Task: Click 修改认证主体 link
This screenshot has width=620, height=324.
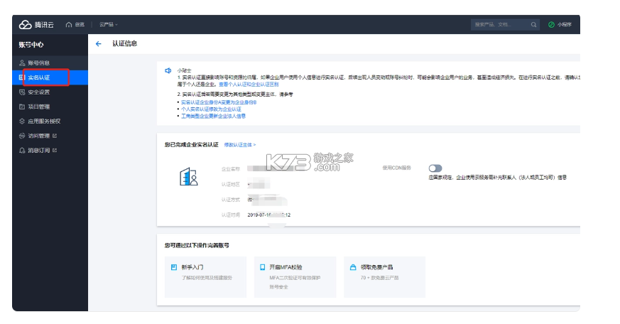Action: (240, 145)
